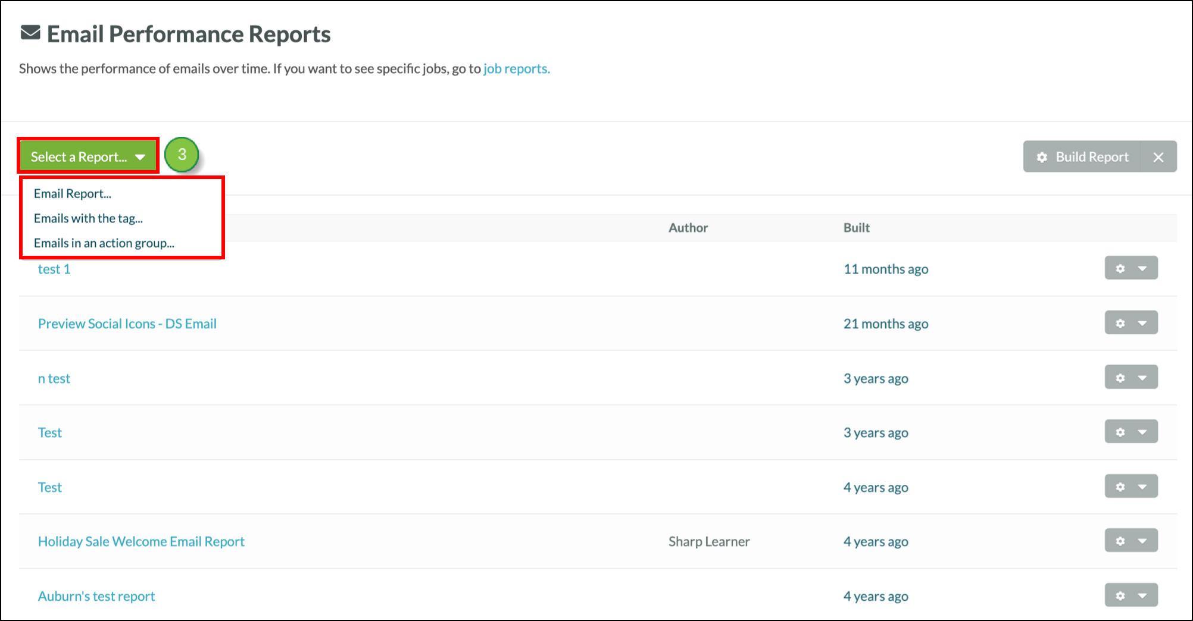Choose Emails with the tag... option

coord(88,218)
